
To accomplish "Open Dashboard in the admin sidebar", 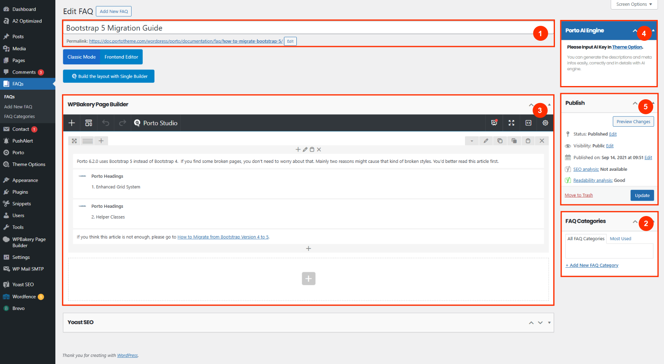I will (24, 9).
